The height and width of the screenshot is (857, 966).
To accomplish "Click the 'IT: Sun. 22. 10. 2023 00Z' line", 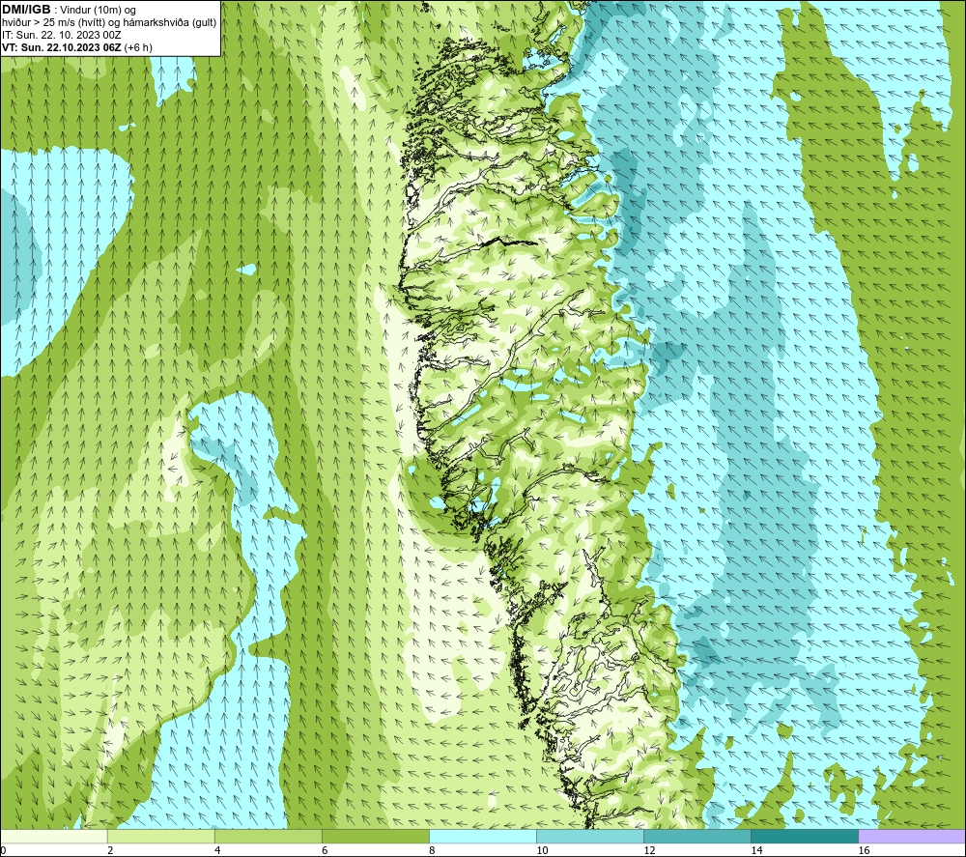I will click(62, 35).
